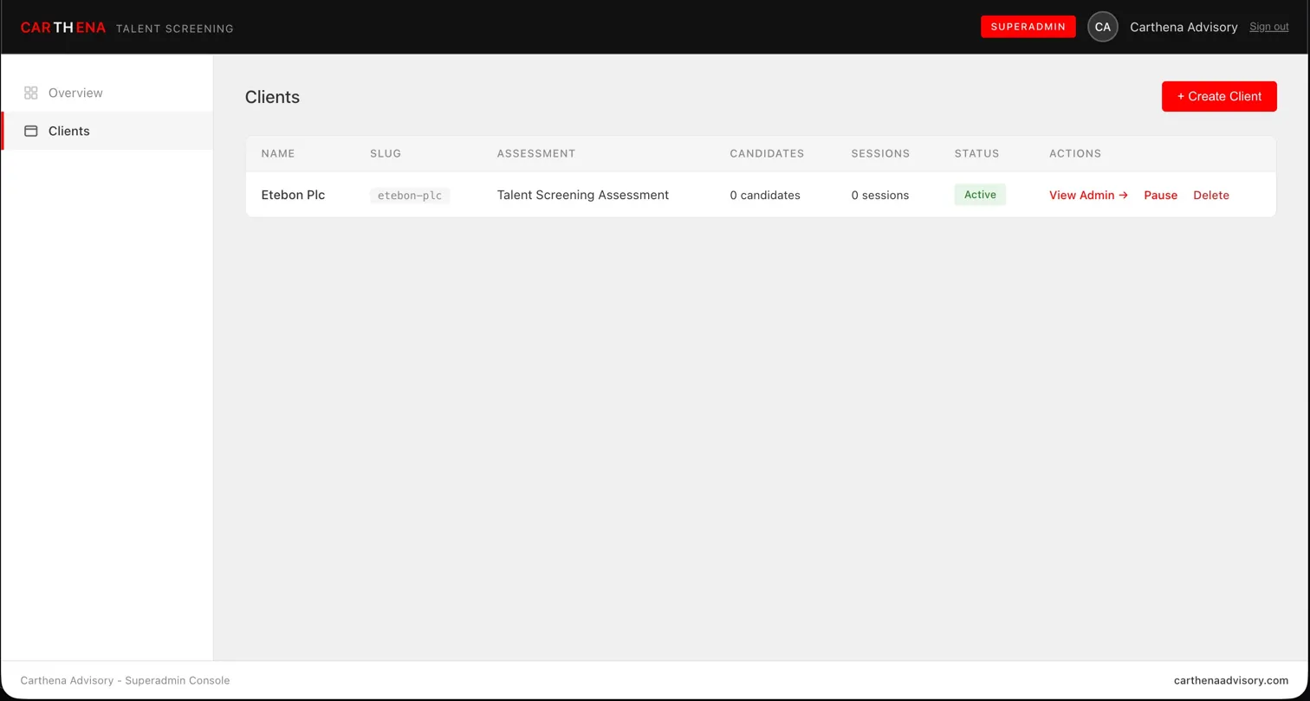Screen dimensions: 1310x701
Task: Click the Talent Screening Assessment cell
Action: [x=583, y=195]
